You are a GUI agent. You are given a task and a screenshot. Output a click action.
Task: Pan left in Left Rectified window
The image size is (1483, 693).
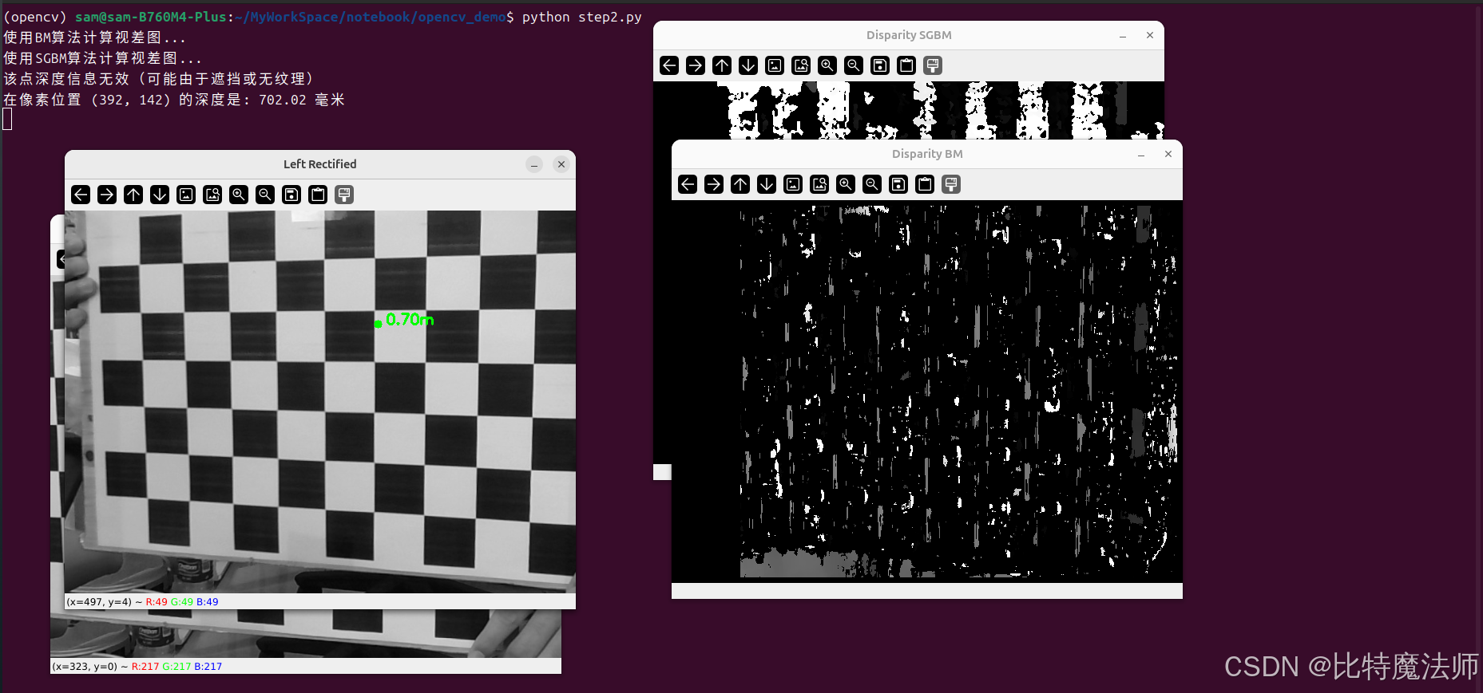pyautogui.click(x=81, y=195)
